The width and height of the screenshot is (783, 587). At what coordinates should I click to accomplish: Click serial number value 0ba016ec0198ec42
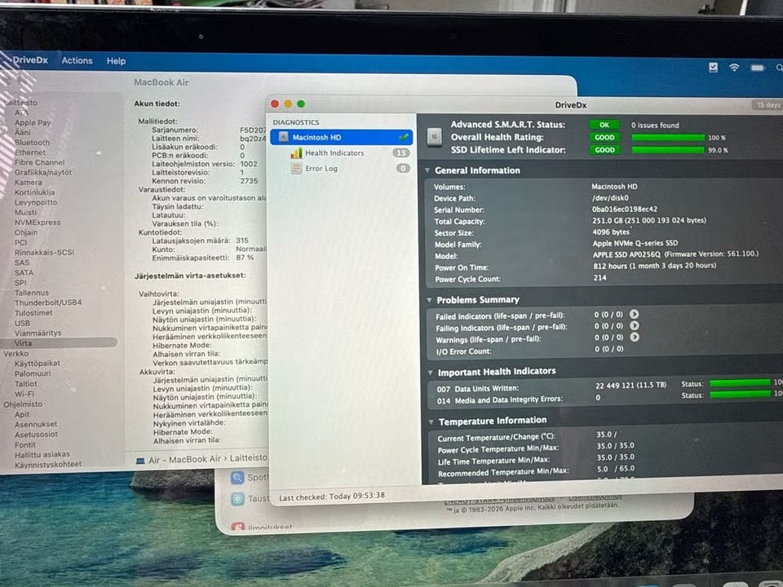[x=624, y=210]
